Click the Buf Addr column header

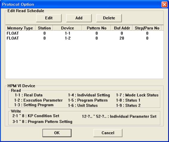pyautogui.click(x=122, y=28)
